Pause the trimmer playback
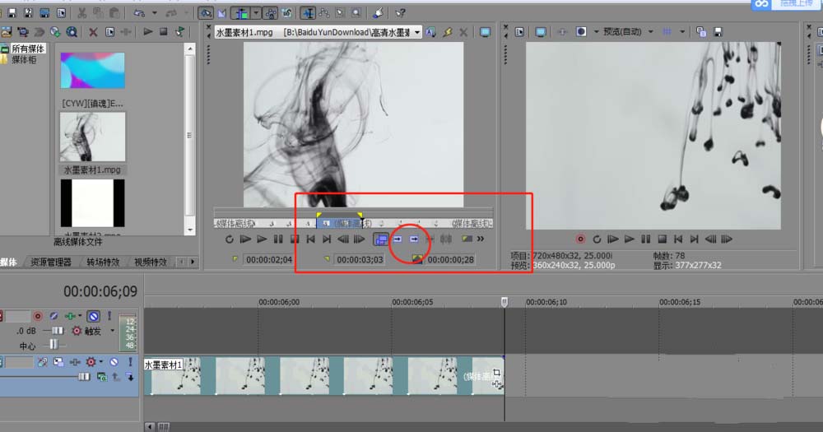The image size is (823, 432). click(x=278, y=239)
